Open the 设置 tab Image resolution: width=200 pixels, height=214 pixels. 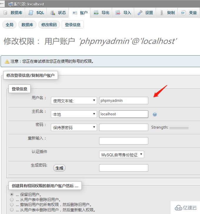point(145,13)
